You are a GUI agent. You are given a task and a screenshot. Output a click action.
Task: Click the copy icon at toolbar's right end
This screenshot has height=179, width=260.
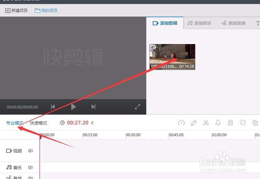point(255,123)
